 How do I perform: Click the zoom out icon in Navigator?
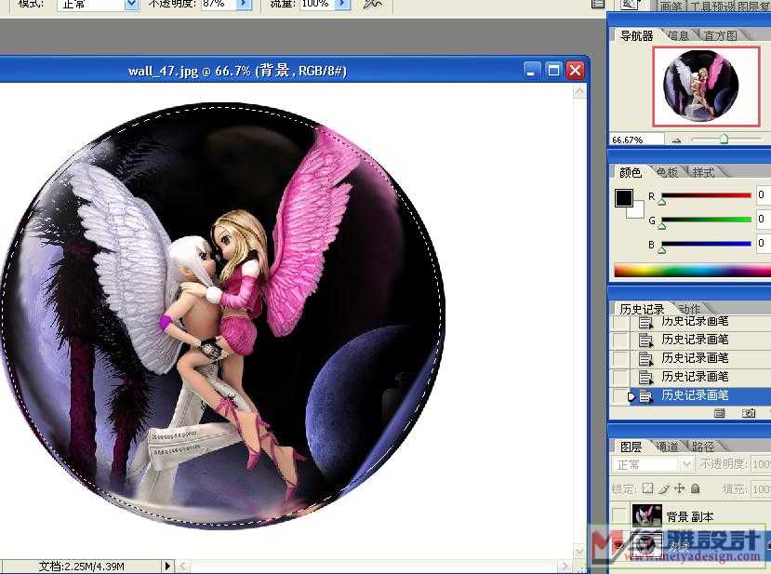pyautogui.click(x=676, y=140)
